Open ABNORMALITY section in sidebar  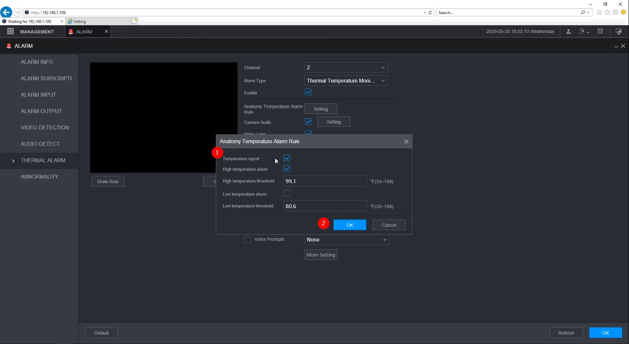pos(40,177)
